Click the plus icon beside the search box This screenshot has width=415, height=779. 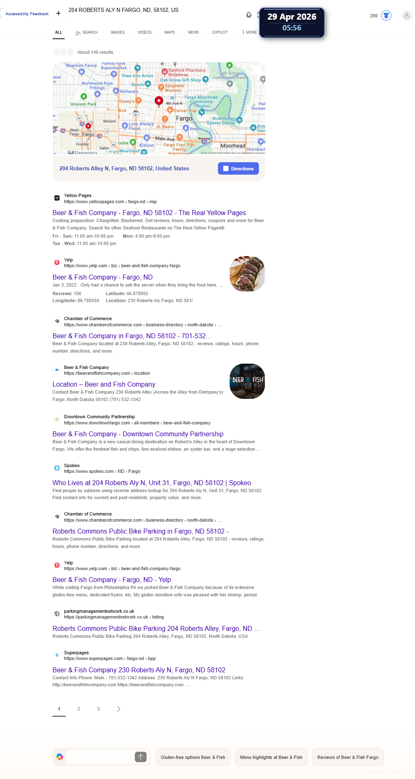[58, 14]
